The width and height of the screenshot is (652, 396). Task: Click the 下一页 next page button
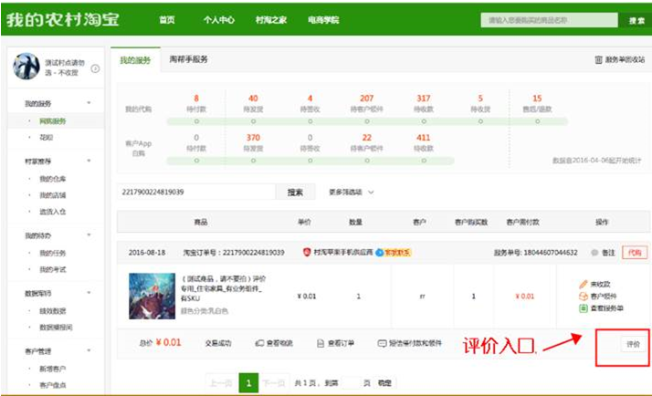(274, 382)
